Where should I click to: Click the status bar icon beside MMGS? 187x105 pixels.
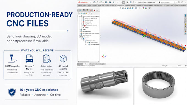click(x=186, y=66)
